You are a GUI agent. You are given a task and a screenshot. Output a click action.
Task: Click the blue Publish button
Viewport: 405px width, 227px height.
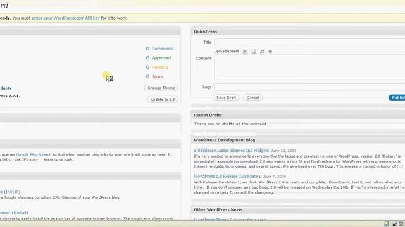397,98
